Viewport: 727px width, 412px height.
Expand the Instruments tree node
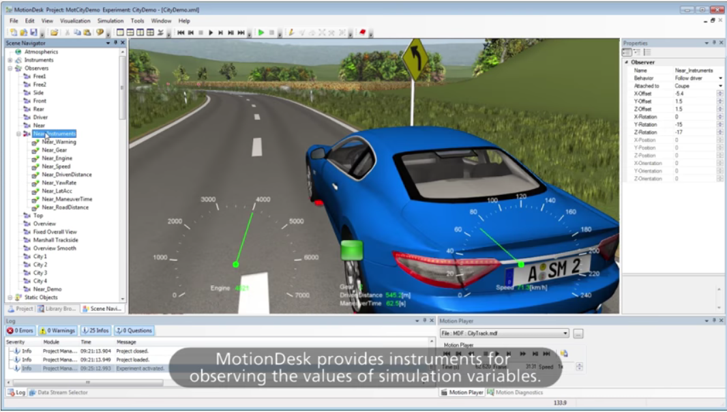click(10, 60)
